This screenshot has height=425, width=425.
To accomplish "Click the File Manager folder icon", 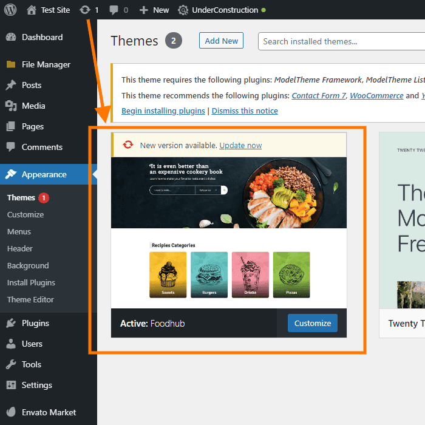I will pyautogui.click(x=11, y=64).
